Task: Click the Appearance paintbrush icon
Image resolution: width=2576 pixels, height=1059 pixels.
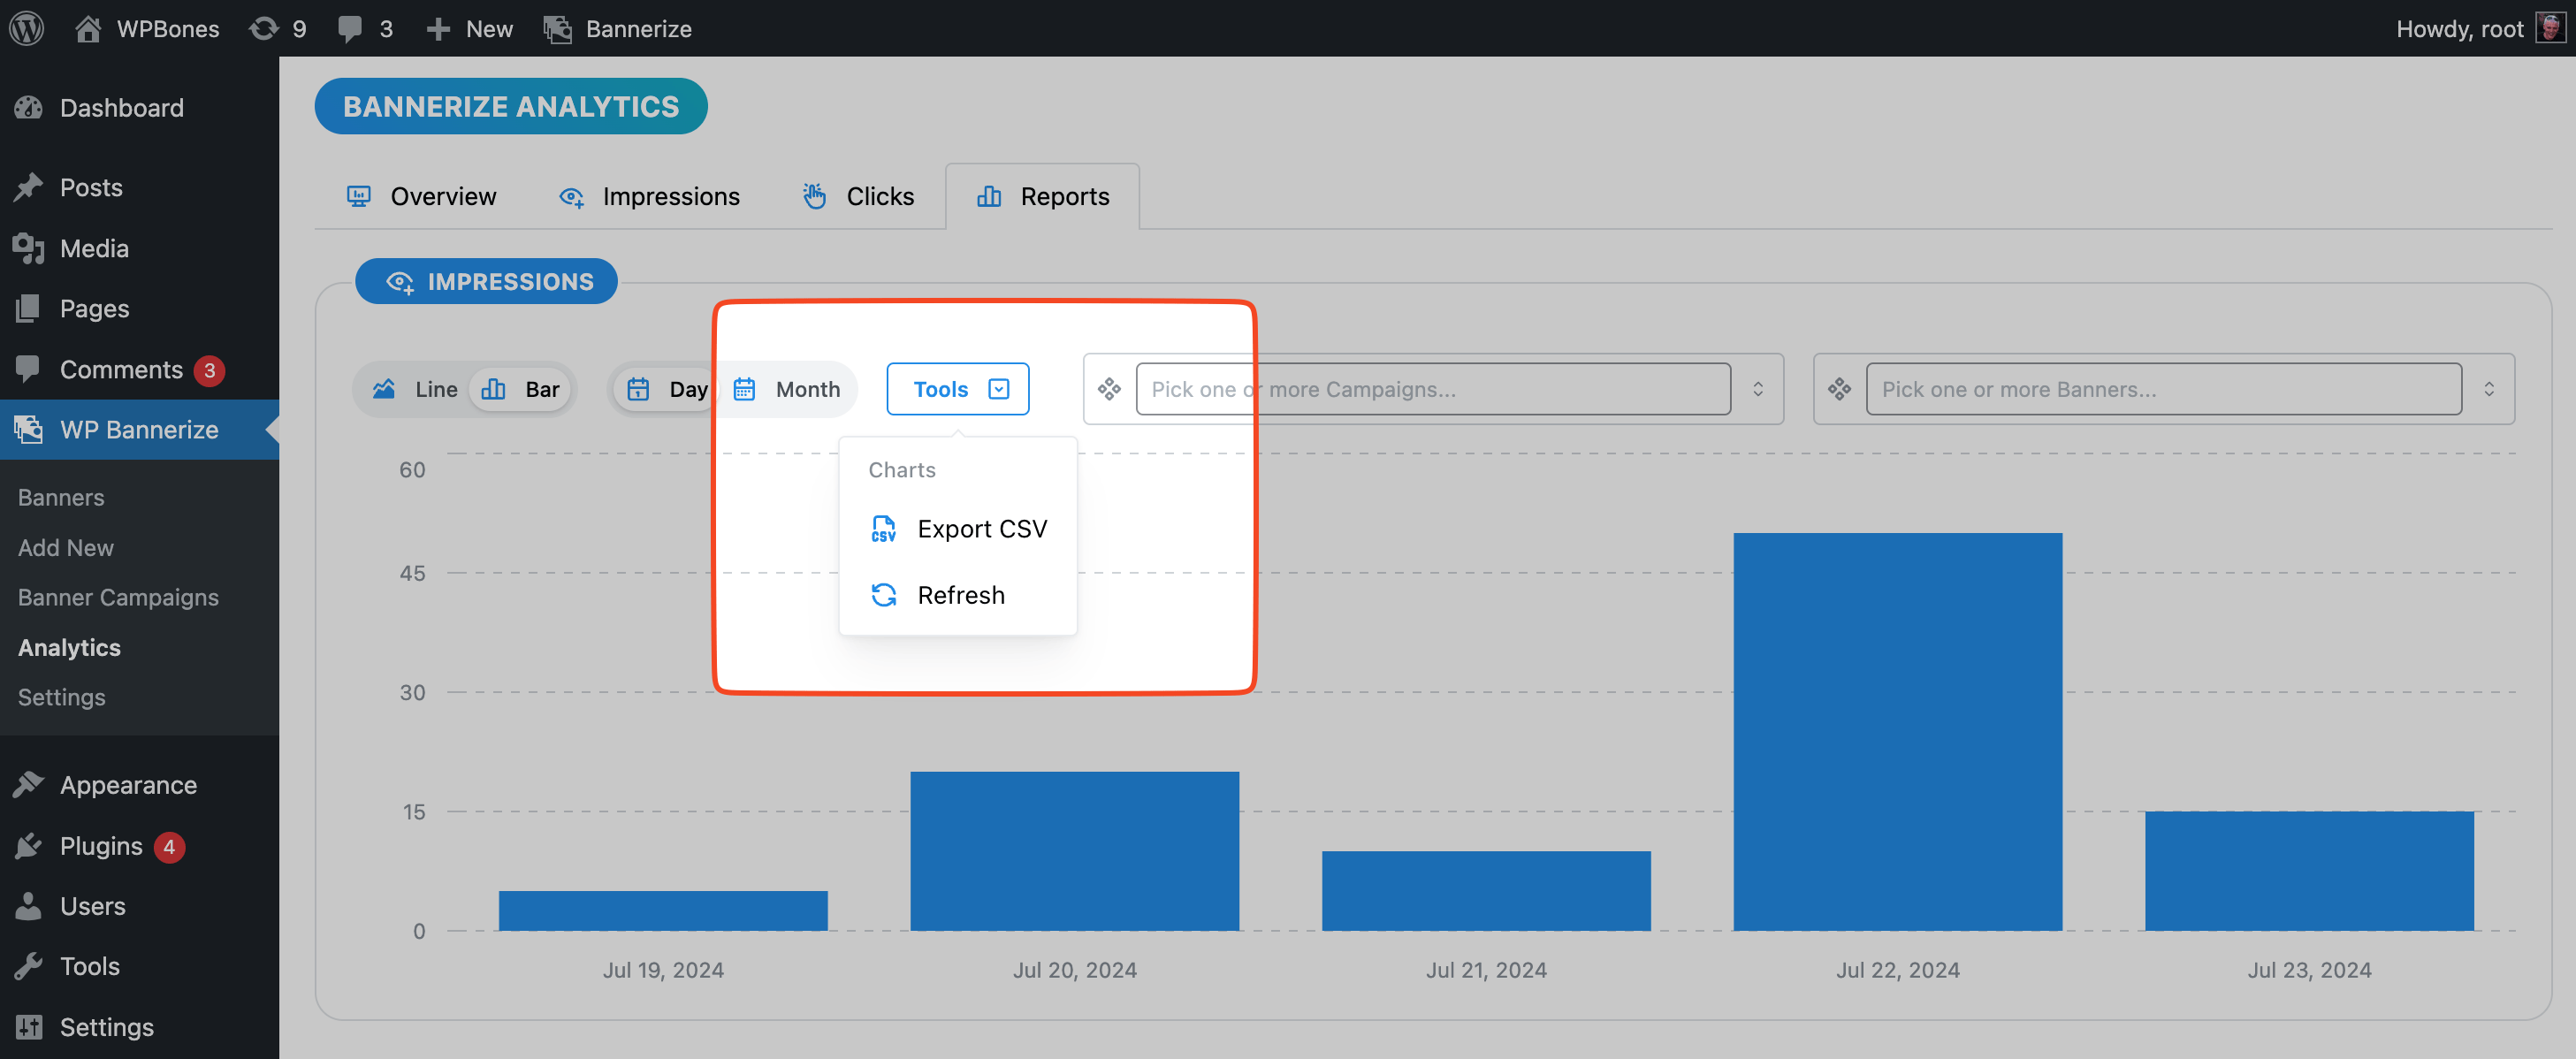Action: 29,785
